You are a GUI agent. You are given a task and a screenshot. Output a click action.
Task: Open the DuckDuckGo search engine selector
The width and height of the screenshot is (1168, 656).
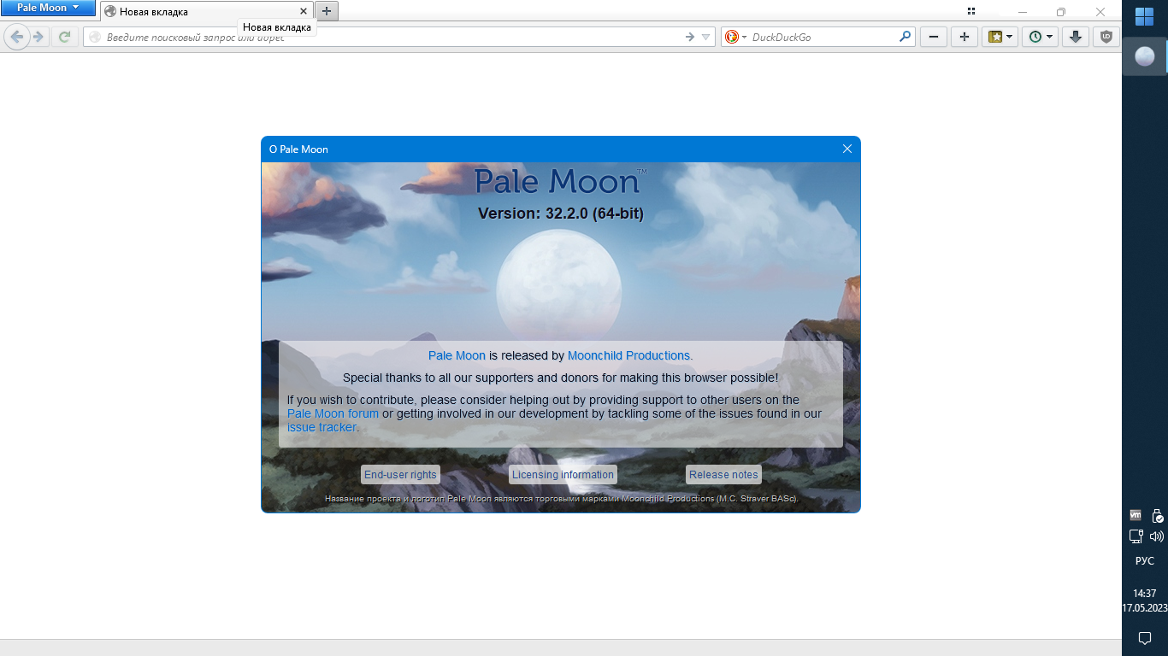click(735, 37)
